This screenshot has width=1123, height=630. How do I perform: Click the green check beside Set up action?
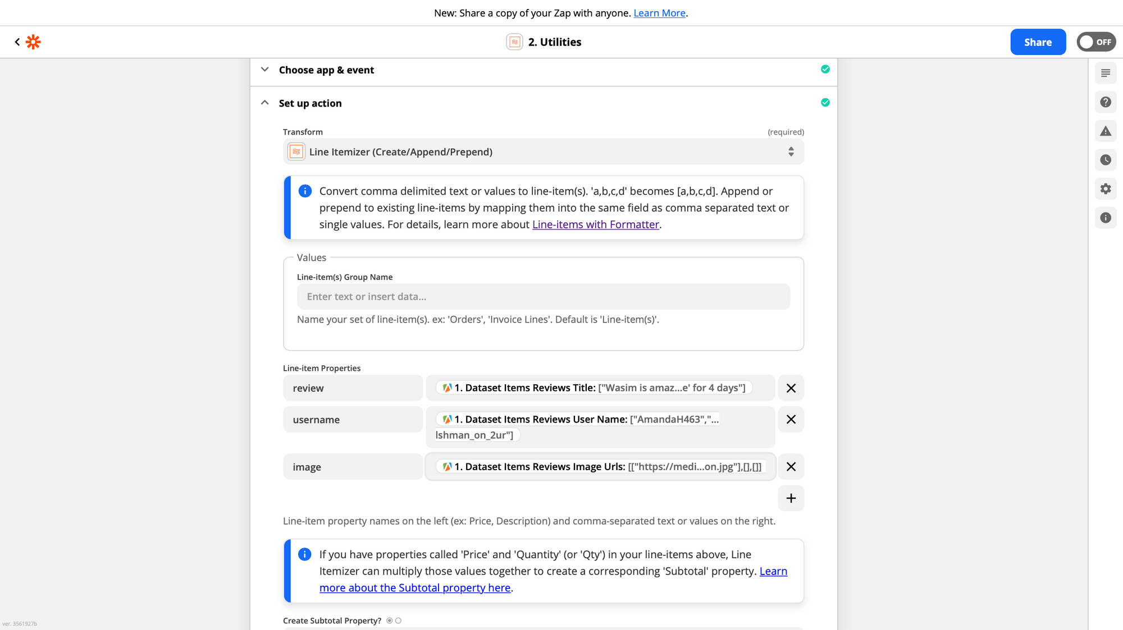825,103
